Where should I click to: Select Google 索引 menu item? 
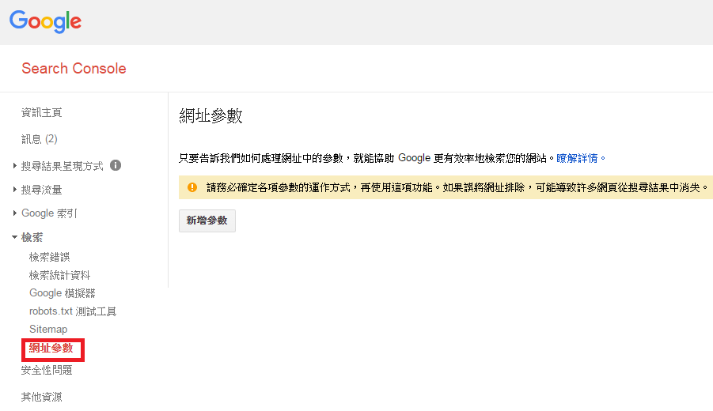point(49,213)
